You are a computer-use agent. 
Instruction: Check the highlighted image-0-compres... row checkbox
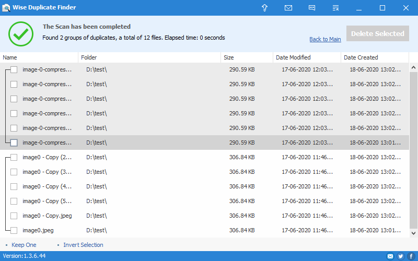(14, 143)
